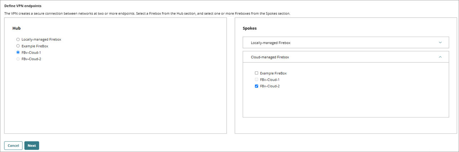Select Locally-managed Firebox as the hub
Screen dimensions: 459x152
coord(18,40)
